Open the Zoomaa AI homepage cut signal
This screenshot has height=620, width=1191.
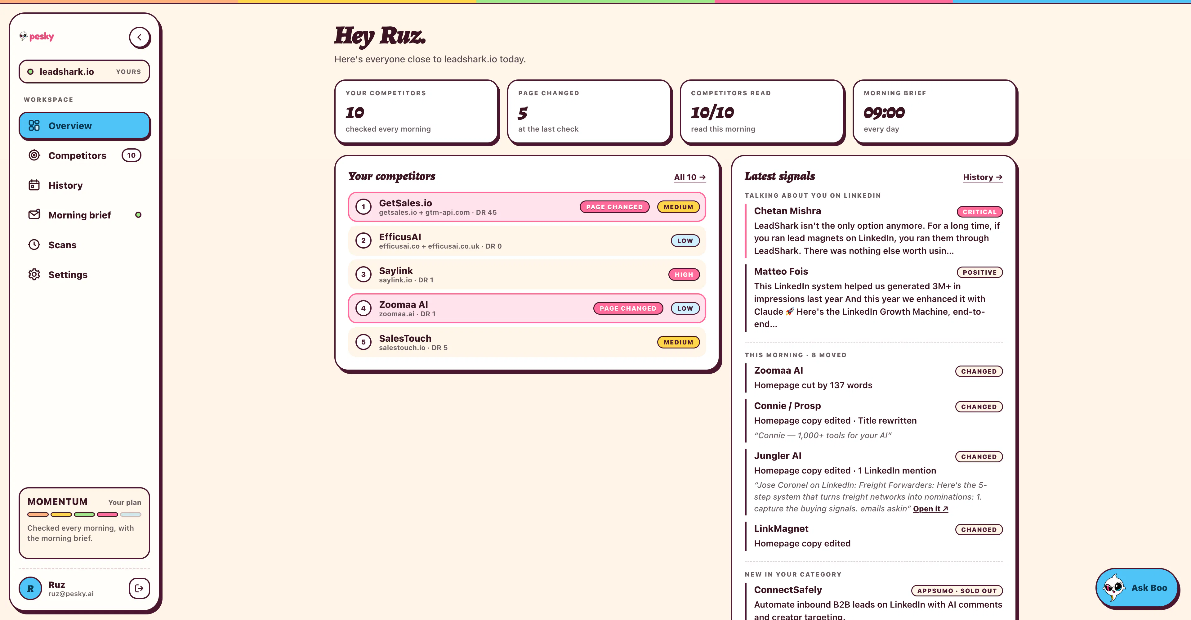pos(874,378)
